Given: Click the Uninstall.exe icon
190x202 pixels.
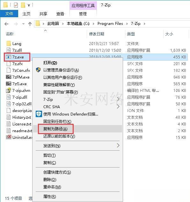Looking at the screenshot, I should [9, 137].
